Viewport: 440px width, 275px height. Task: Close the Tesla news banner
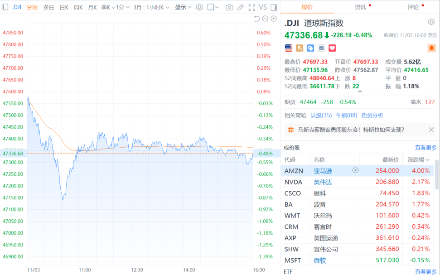click(431, 130)
